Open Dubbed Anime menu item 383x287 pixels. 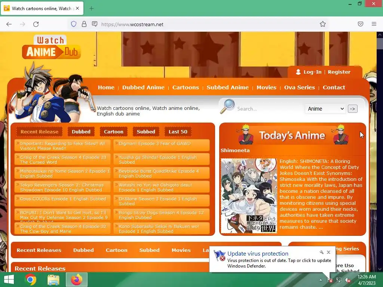[143, 87]
